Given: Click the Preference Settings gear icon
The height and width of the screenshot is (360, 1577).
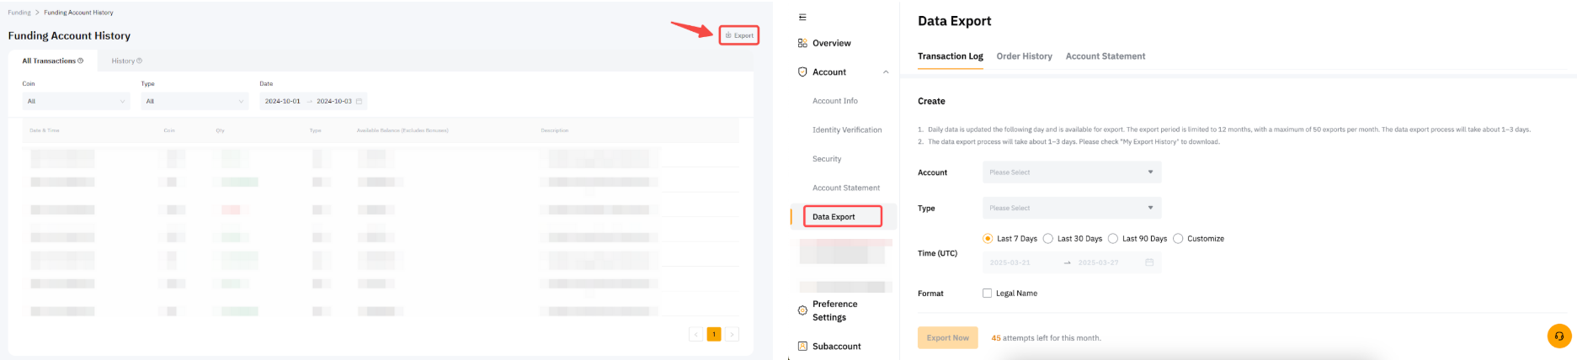Looking at the screenshot, I should [x=802, y=310].
